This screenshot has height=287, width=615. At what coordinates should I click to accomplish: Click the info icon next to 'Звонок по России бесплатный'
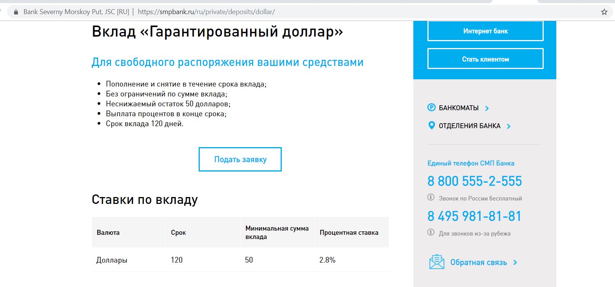click(431, 197)
